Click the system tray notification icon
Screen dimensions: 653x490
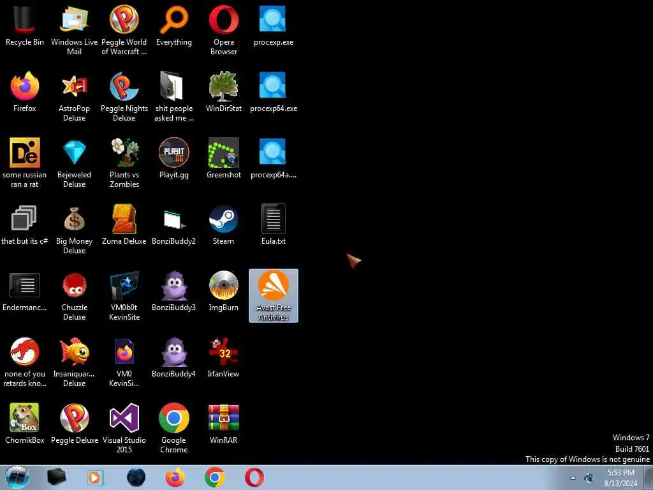pos(589,479)
